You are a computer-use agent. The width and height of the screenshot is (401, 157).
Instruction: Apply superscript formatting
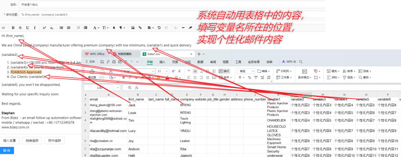44,28
